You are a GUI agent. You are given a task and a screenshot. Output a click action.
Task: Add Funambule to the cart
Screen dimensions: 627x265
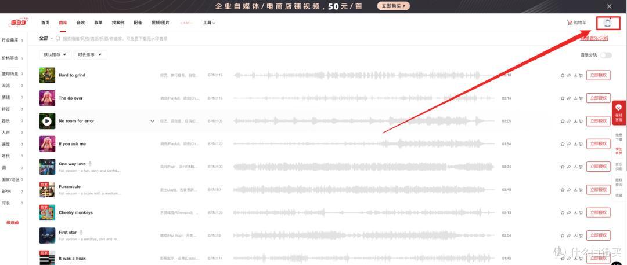point(581,190)
